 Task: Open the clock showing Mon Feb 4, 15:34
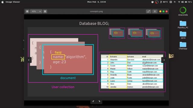tap(96, 2)
